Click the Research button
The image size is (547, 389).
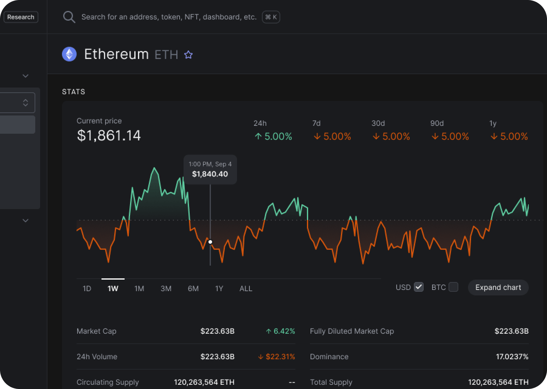21,17
